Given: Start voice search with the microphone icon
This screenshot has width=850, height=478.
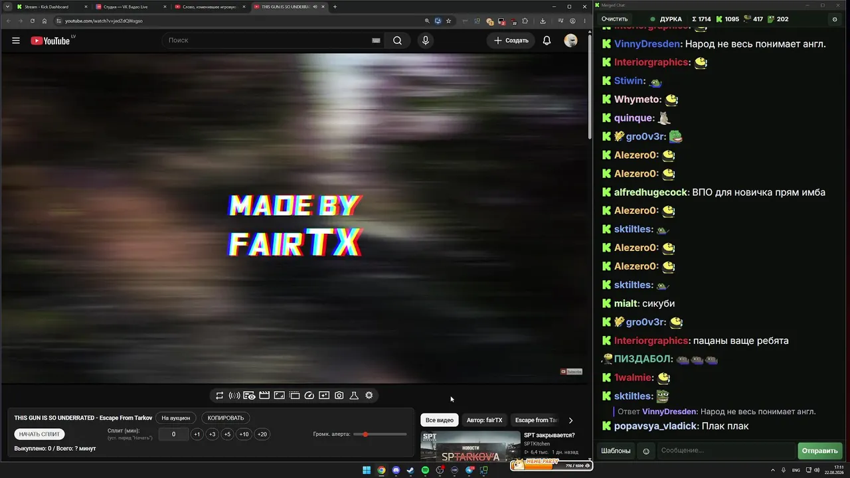Looking at the screenshot, I should pyautogui.click(x=426, y=40).
